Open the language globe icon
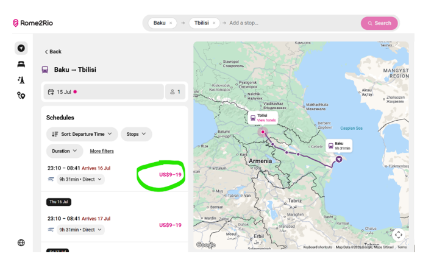The image size is (434, 276). 21,242
